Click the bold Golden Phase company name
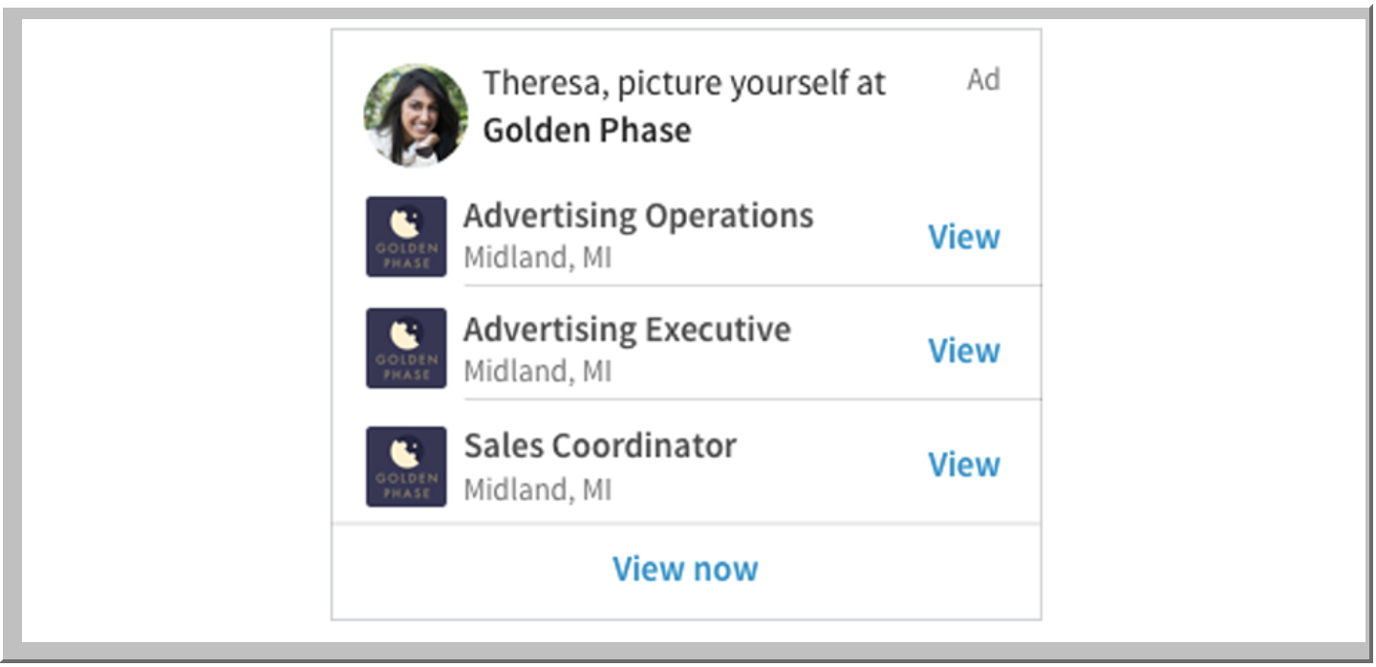The height and width of the screenshot is (667, 1376). [x=587, y=130]
